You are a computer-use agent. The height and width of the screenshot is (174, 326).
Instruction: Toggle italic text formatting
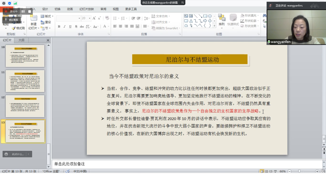click(x=65, y=27)
